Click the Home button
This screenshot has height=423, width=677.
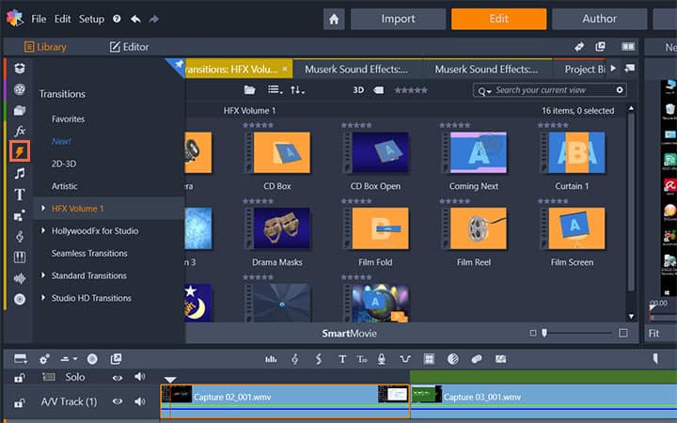point(334,19)
